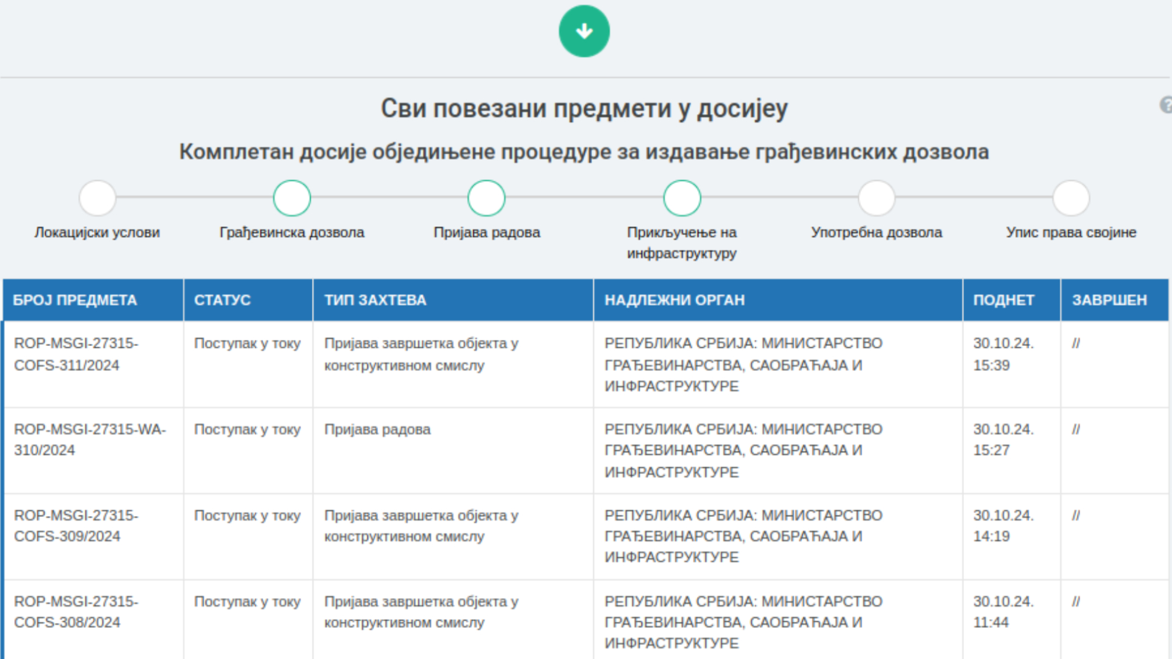Viewport: 1172px width, 659px height.
Task: Click submitted date 30.10.24. 14:19
Action: click(1004, 526)
